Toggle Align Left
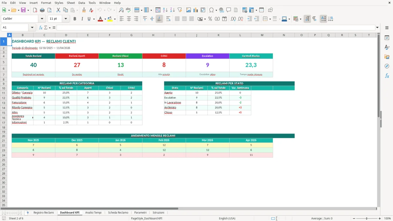 (122, 19)
